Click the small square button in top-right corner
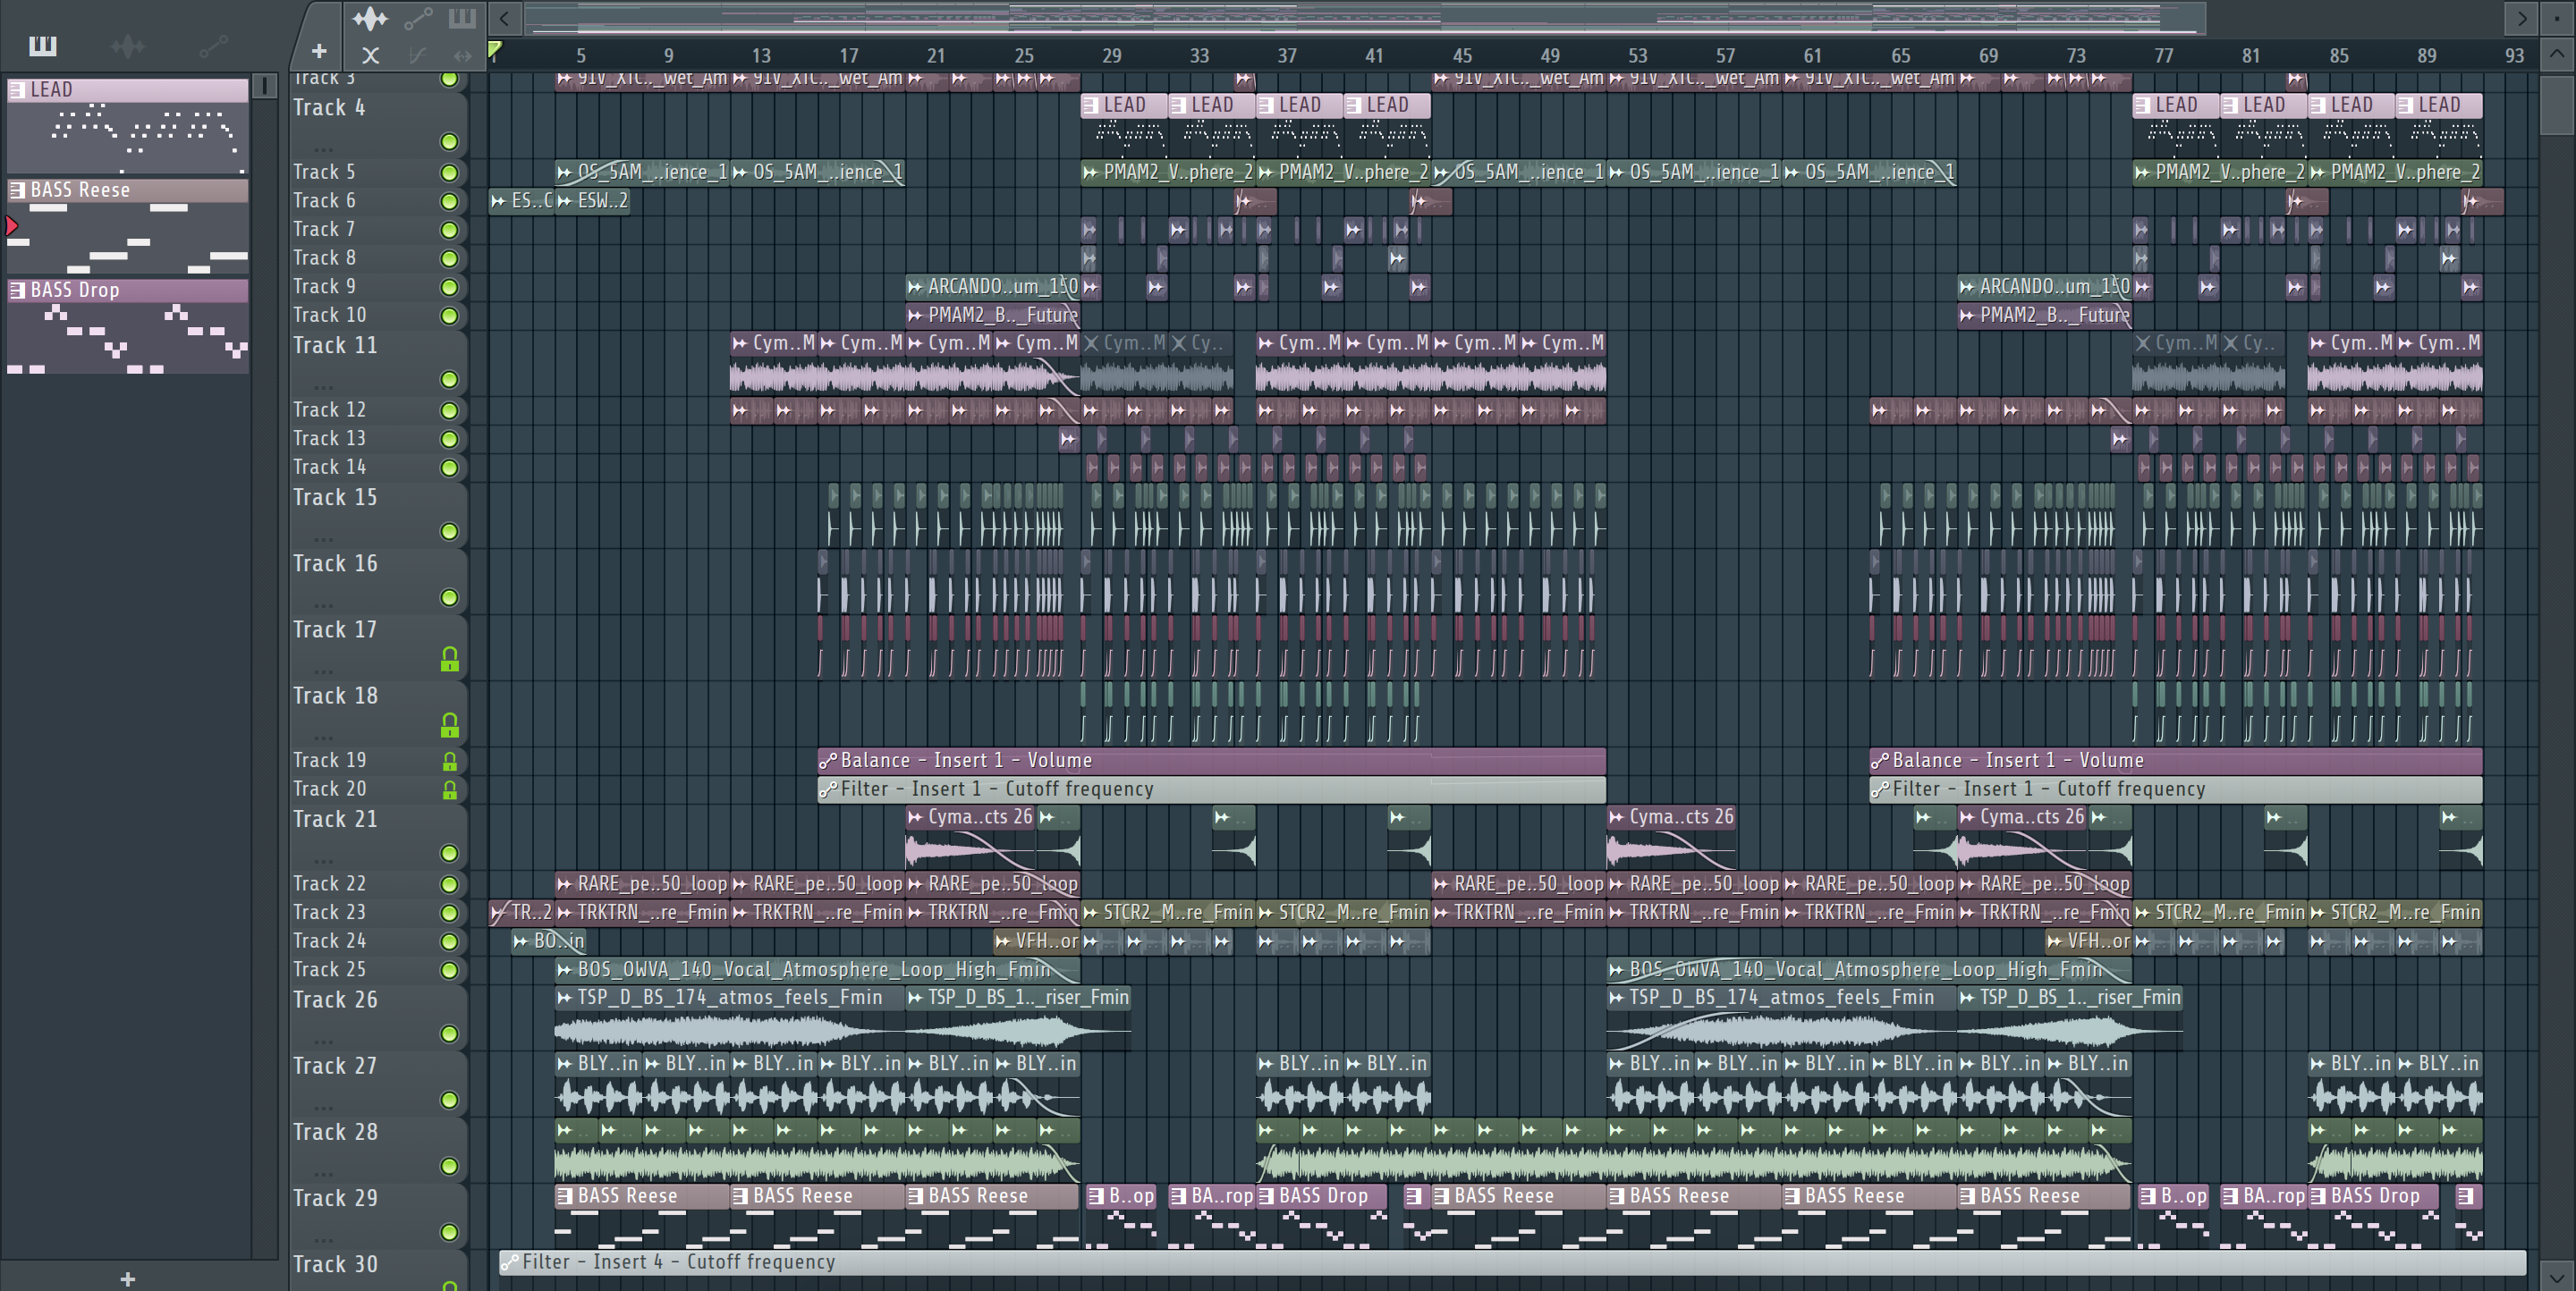 (x=2557, y=18)
